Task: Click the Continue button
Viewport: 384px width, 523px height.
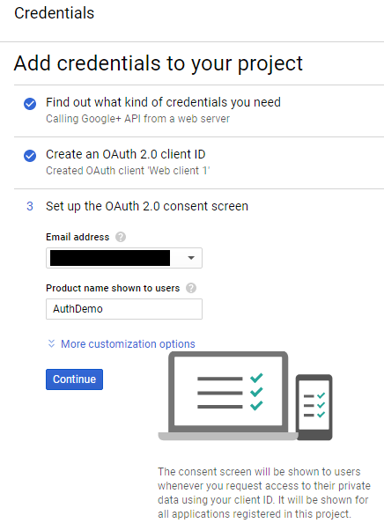Action: pyautogui.click(x=74, y=379)
